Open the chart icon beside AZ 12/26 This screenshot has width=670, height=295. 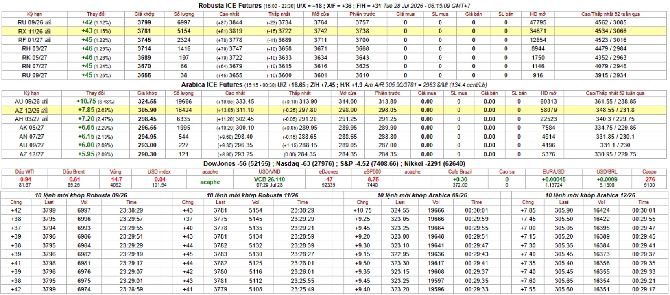(45, 110)
